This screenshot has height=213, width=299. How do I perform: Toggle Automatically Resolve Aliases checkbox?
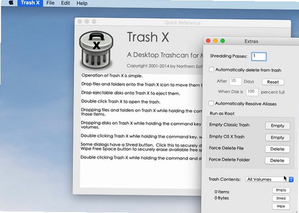pyautogui.click(x=211, y=103)
